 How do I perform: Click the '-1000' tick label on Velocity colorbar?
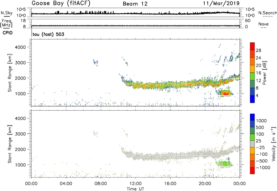tap(263, 168)
